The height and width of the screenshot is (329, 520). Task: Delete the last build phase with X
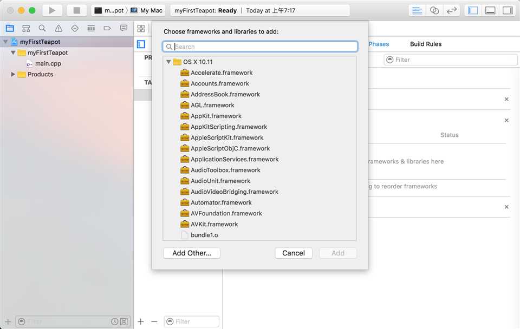point(506,207)
